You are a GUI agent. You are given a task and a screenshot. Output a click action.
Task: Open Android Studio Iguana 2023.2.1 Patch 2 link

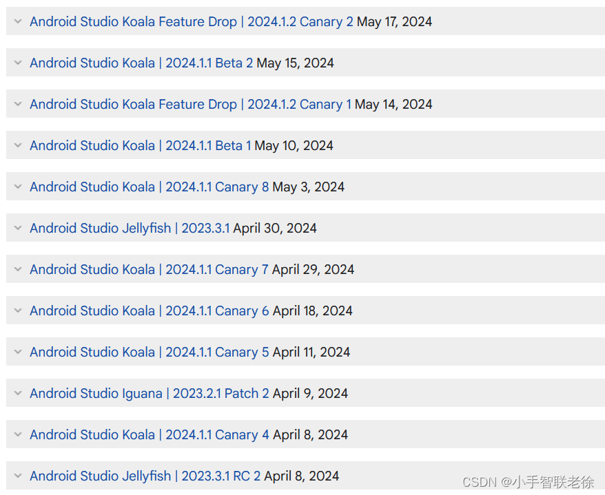tap(150, 393)
